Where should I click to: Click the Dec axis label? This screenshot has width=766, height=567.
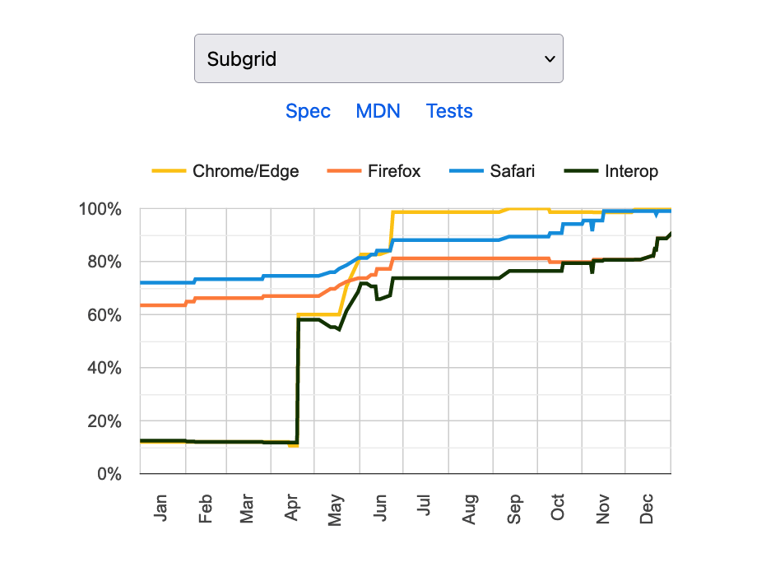coord(649,503)
